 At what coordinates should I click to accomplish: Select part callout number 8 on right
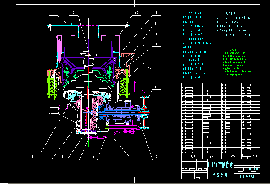coord(157,13)
